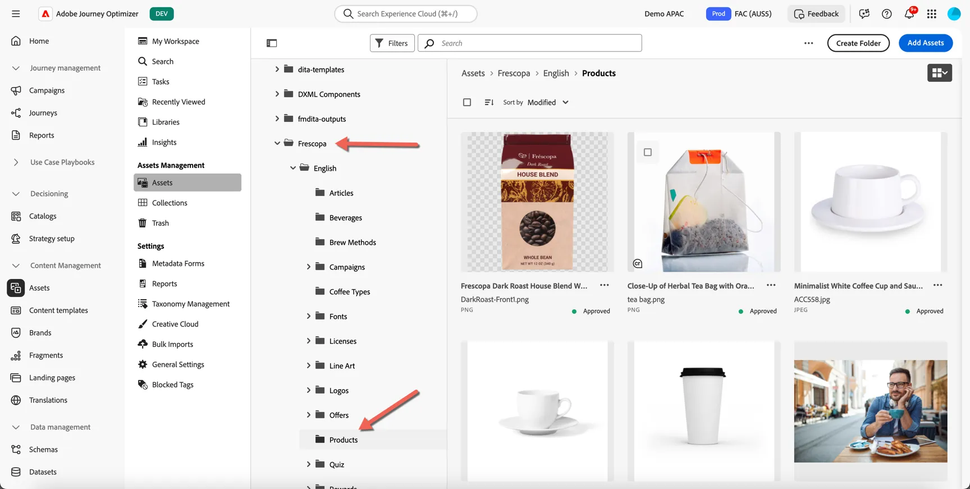The width and height of the screenshot is (970, 489).
Task: Click Search Experience Cloud field
Action: 406,13
